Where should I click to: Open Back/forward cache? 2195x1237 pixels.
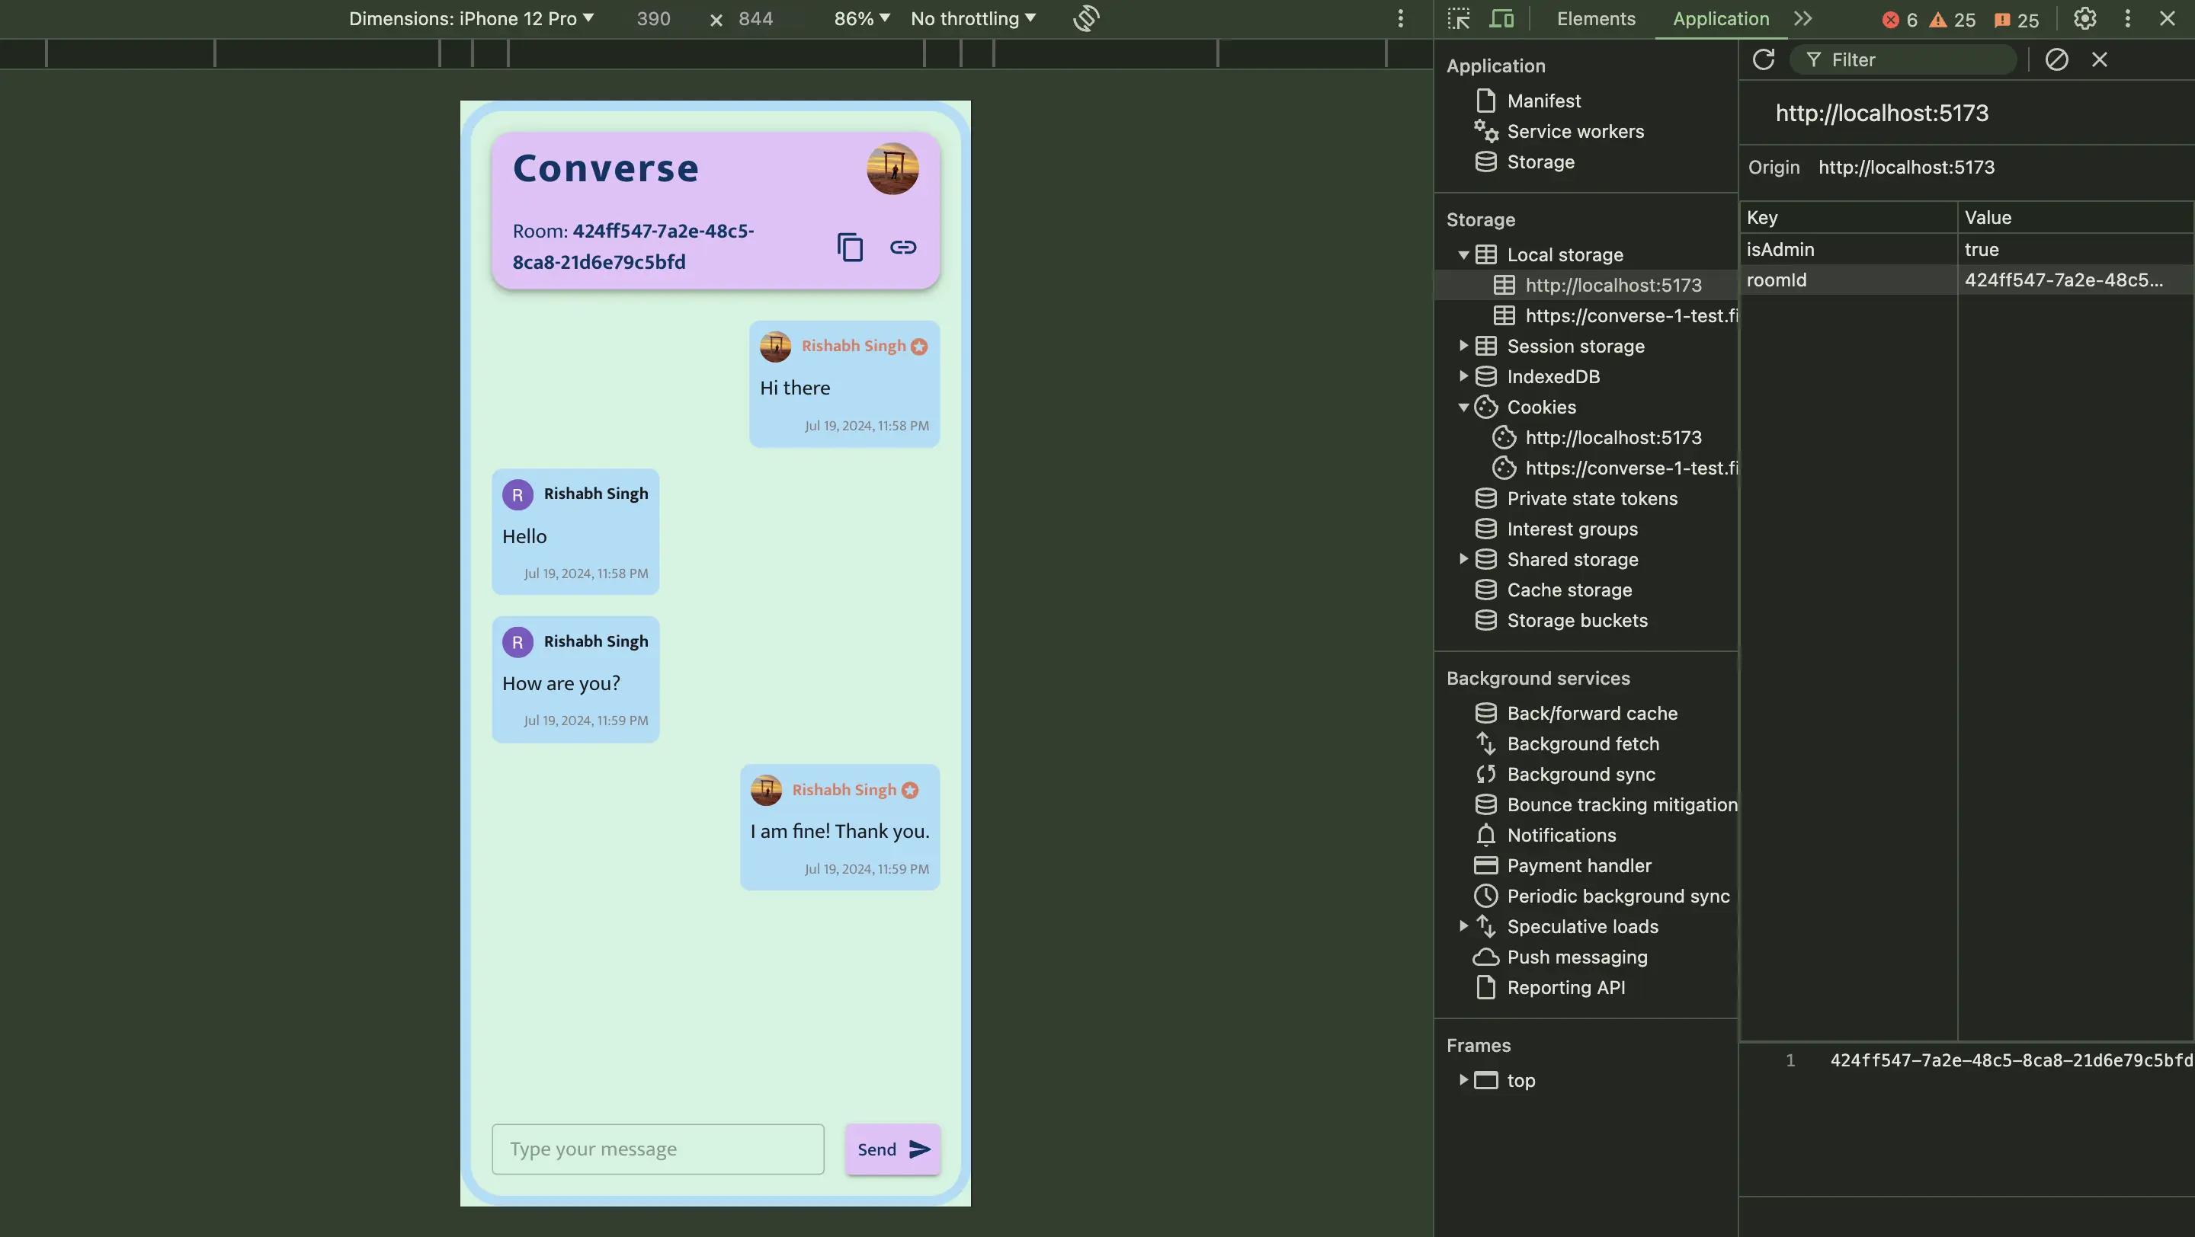[x=1591, y=714]
